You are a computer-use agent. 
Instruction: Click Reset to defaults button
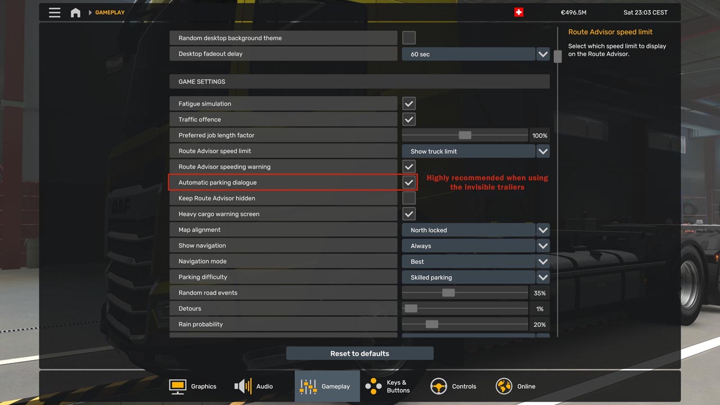pos(360,353)
